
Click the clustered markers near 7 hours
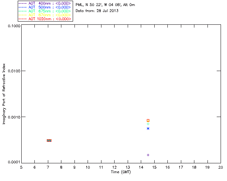49,140
